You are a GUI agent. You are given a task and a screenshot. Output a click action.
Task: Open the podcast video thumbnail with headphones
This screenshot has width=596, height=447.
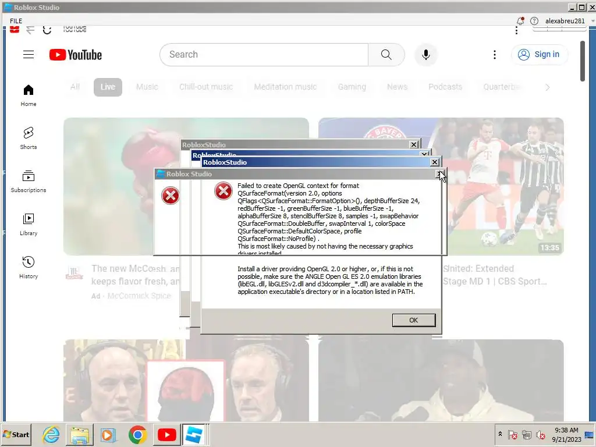186,380
